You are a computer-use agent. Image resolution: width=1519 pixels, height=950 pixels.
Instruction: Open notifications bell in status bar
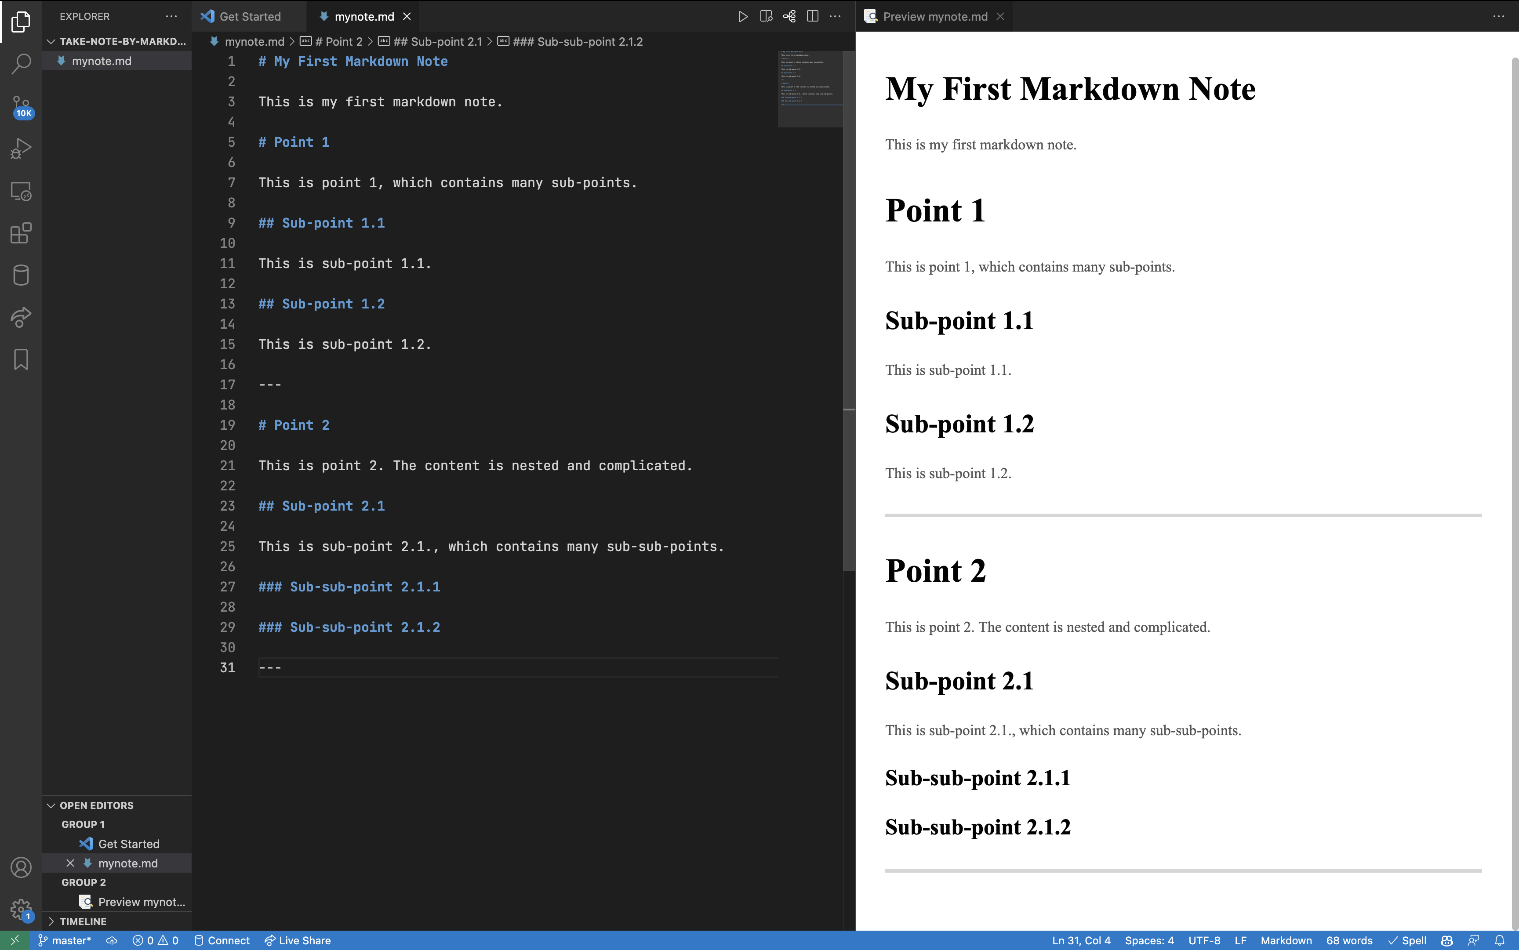pos(1500,940)
